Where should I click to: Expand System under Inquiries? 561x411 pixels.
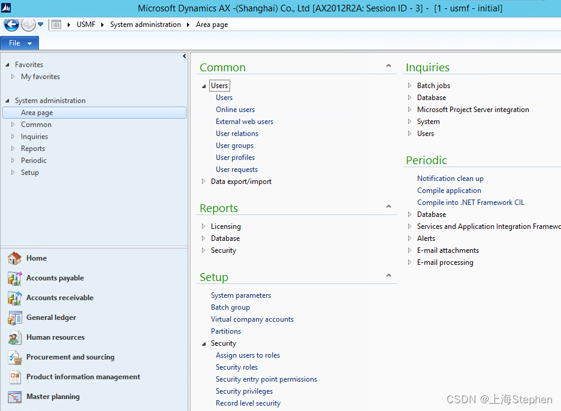pos(409,121)
